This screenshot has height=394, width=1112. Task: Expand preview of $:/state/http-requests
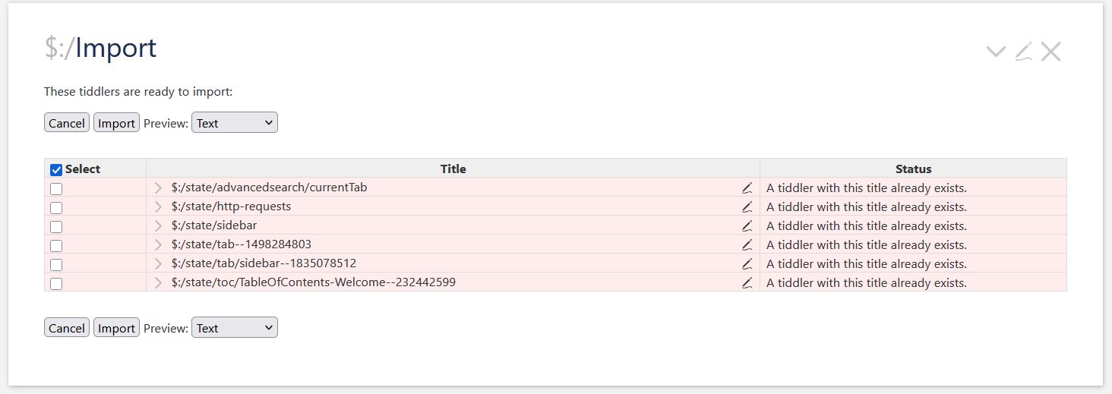tap(158, 207)
